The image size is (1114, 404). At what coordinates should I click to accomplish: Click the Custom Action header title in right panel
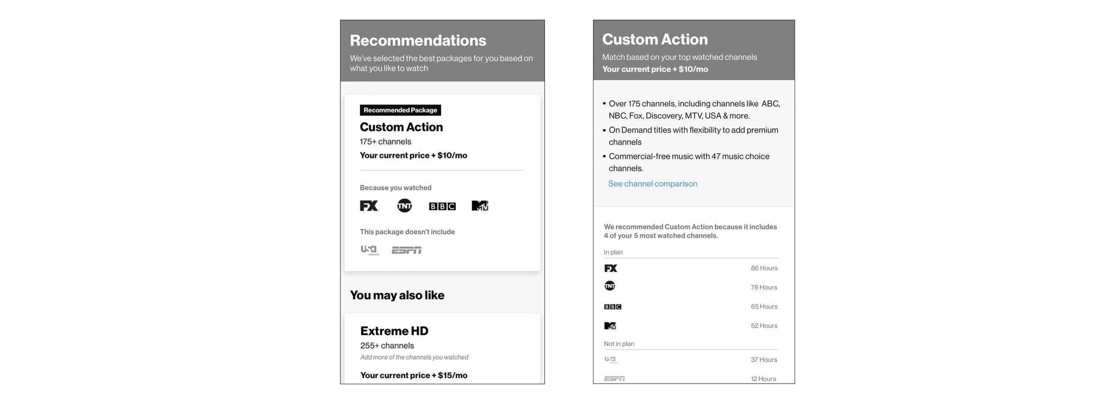point(655,39)
